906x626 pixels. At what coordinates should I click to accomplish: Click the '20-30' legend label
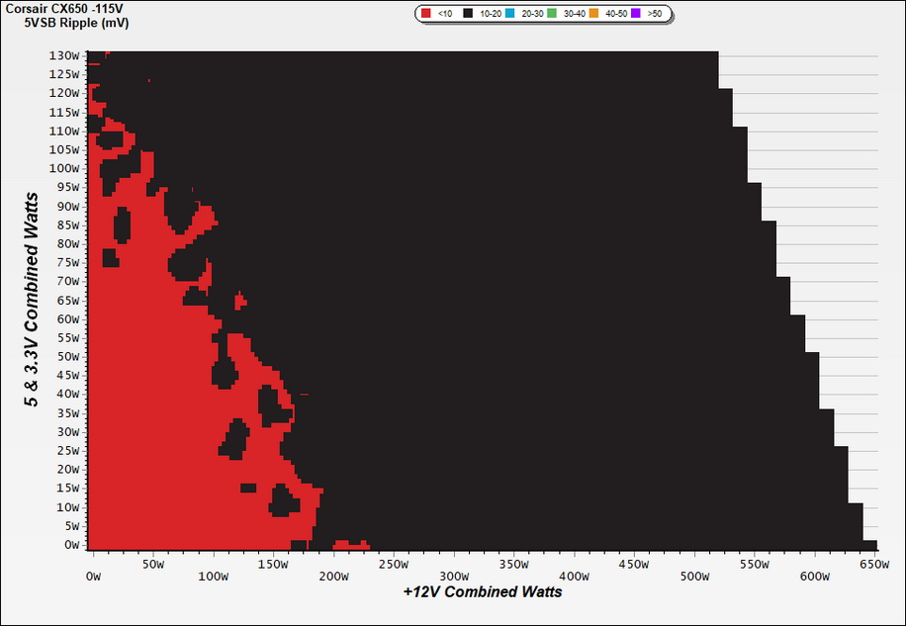[x=532, y=13]
